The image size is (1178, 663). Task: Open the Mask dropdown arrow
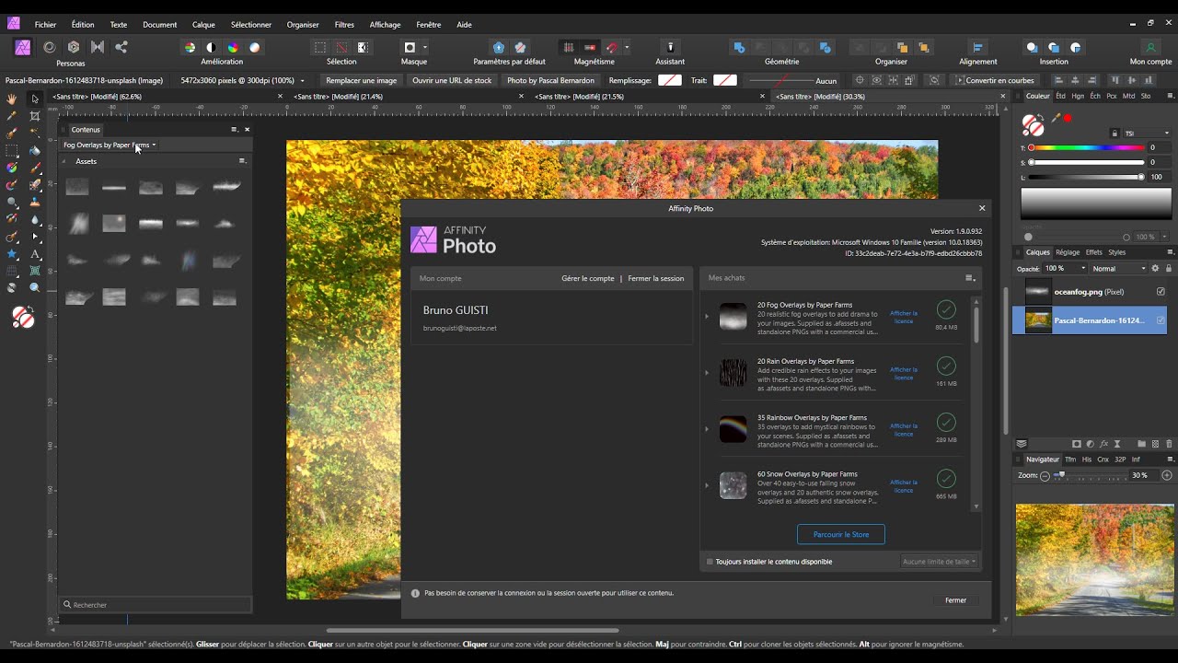tap(424, 48)
